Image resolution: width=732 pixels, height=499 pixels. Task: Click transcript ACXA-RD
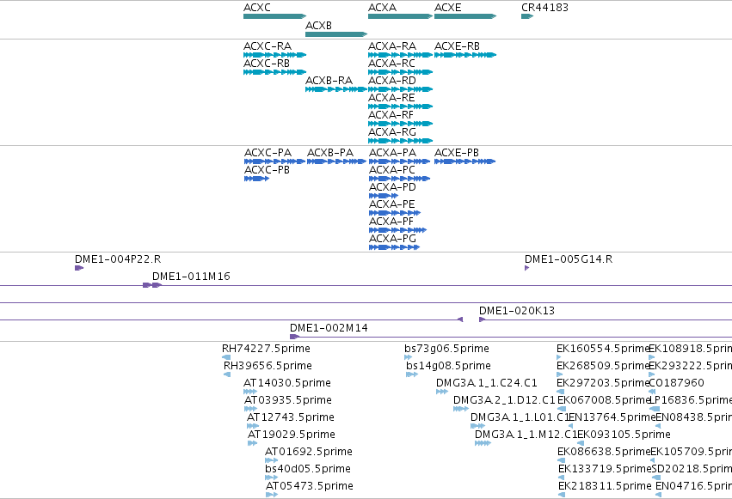click(400, 89)
